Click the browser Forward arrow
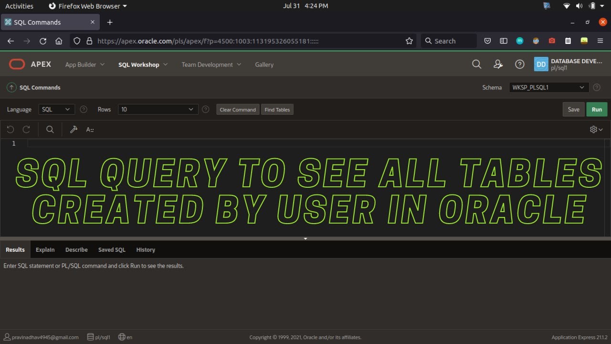Viewport: 611px width, 344px height. (x=27, y=41)
